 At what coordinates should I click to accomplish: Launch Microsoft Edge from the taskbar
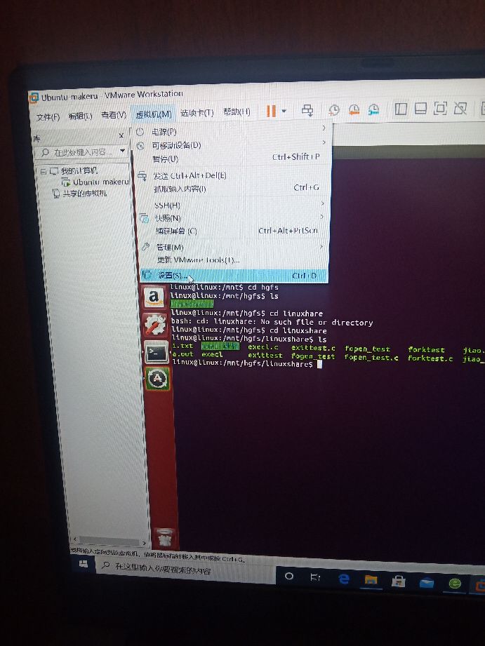343,579
